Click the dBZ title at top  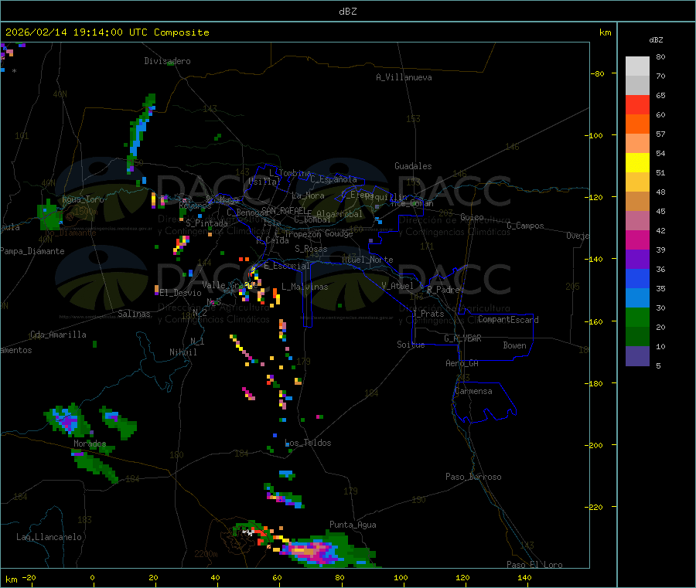coord(347,12)
